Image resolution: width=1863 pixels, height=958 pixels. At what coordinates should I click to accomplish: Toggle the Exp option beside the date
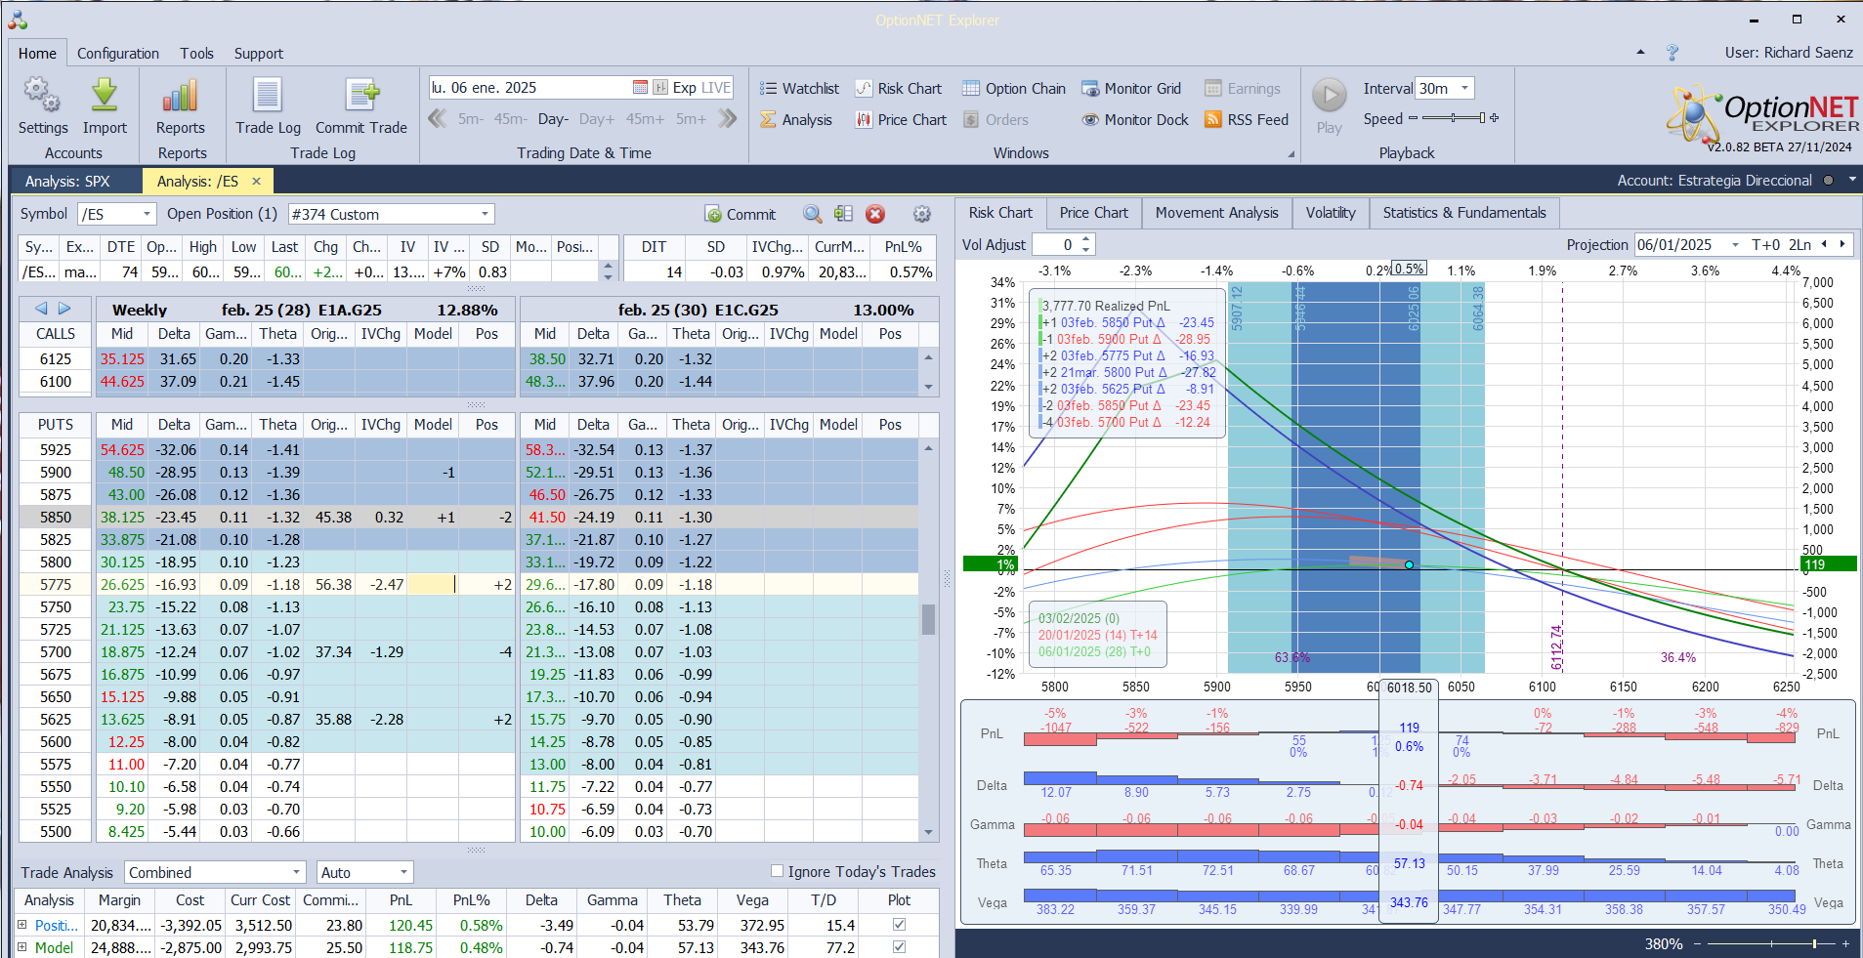[685, 88]
